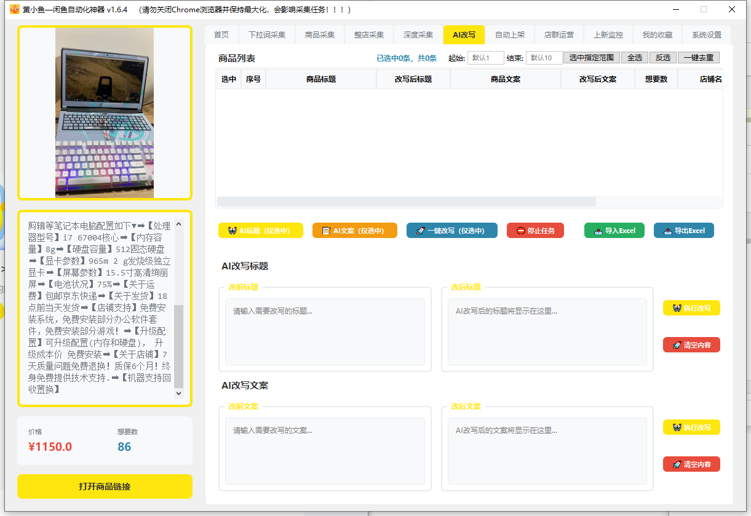Expand the collapsed side panel arrow on left edge
This screenshot has width=751, height=516.
(x=4, y=269)
